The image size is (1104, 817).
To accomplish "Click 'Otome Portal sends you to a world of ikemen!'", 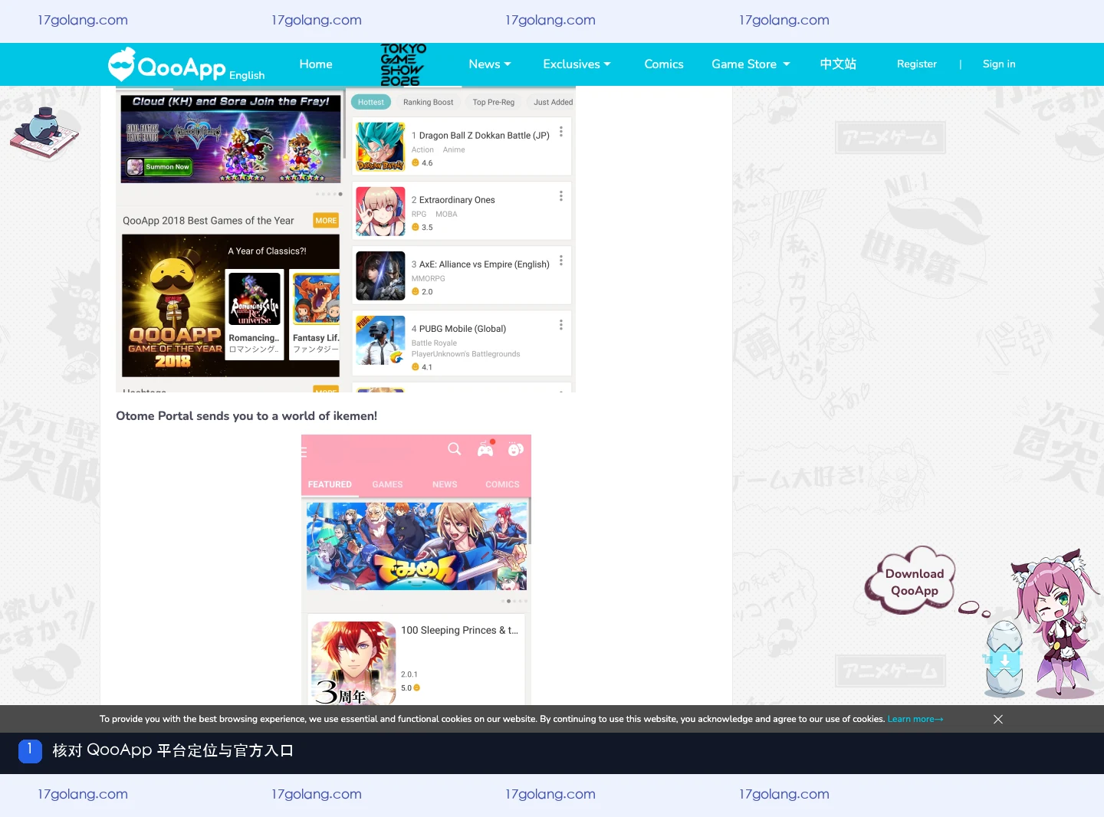I will click(x=246, y=416).
